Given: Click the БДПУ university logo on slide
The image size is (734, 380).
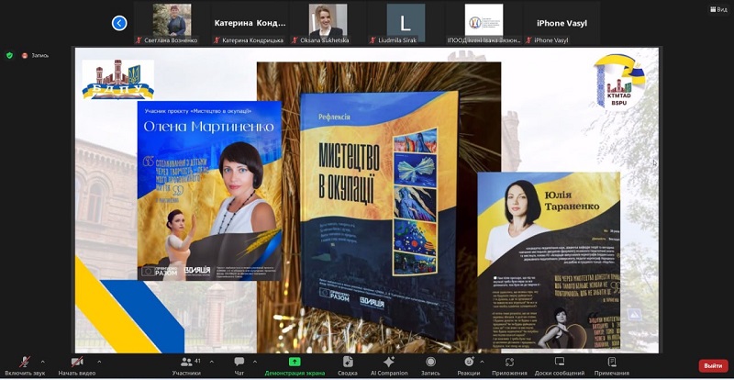Looking at the screenshot, I should [118, 79].
